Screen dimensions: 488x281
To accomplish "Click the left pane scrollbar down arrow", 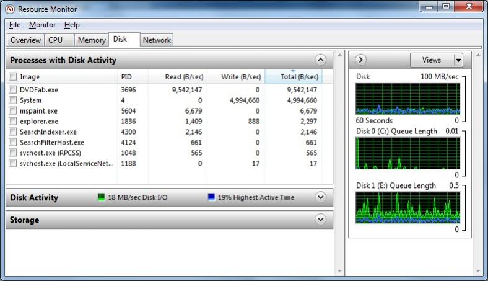I will pos(339,271).
